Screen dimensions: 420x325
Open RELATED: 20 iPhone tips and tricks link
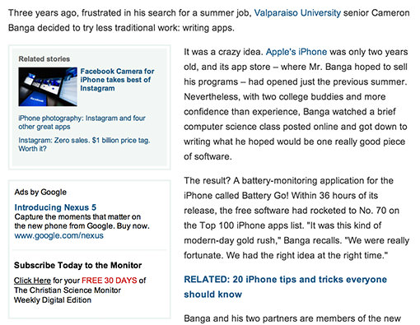point(285,287)
